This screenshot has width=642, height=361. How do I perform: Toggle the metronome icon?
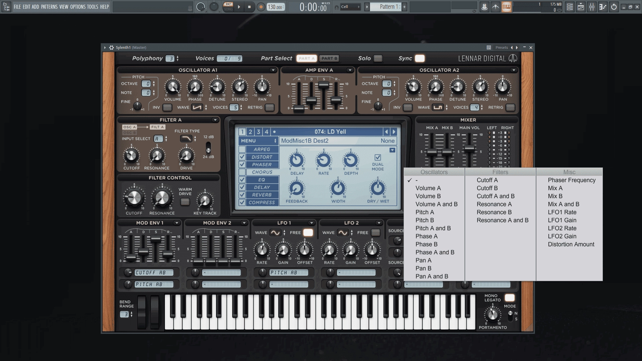(x=484, y=7)
